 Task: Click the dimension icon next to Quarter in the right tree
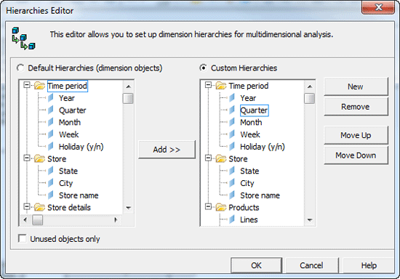232,110
